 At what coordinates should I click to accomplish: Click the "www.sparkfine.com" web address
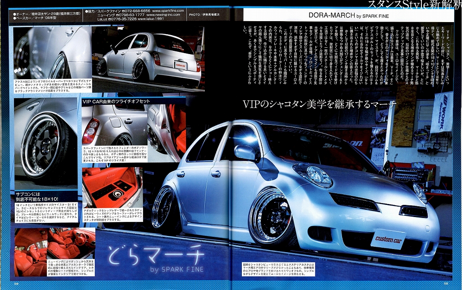coord(169,11)
